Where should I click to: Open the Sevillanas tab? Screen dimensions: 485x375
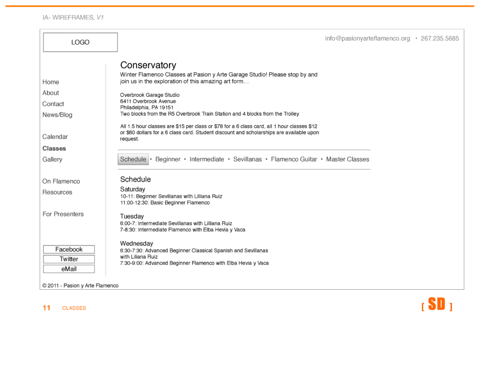pyautogui.click(x=247, y=159)
